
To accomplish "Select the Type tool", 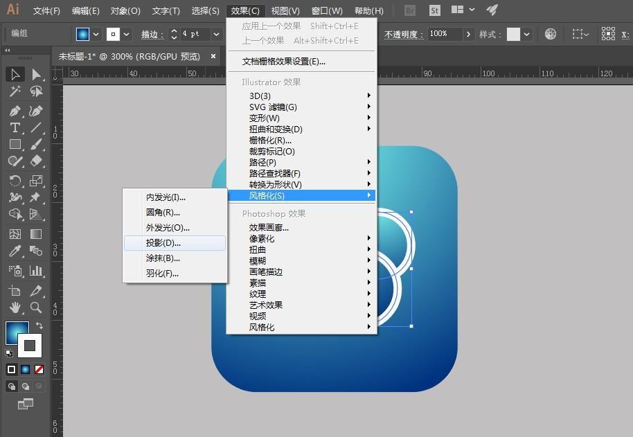I will [15, 128].
